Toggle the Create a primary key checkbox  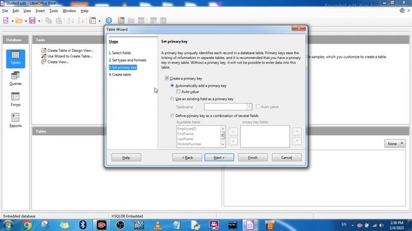167,78
